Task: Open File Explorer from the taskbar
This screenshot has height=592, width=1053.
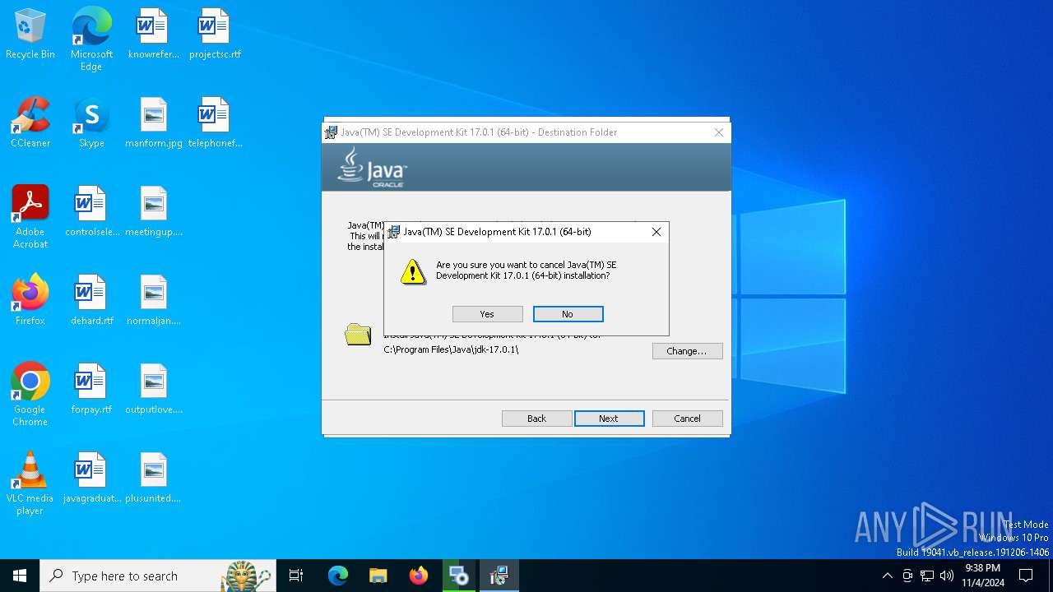Action: (378, 576)
